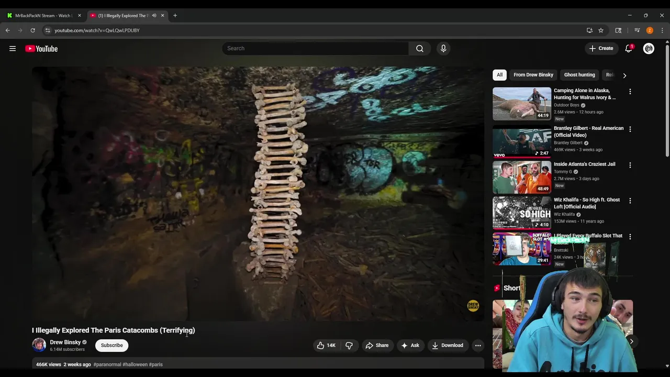Like the video with thumbs up

point(326,345)
